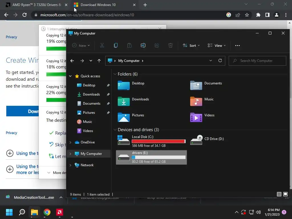Refresh the My Computer view

[220, 60]
